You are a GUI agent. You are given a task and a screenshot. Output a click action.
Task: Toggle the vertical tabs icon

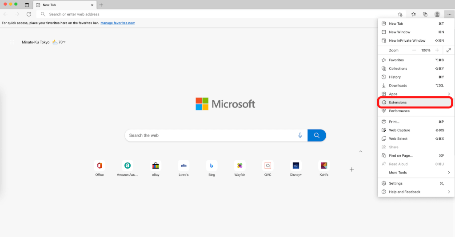point(27,5)
